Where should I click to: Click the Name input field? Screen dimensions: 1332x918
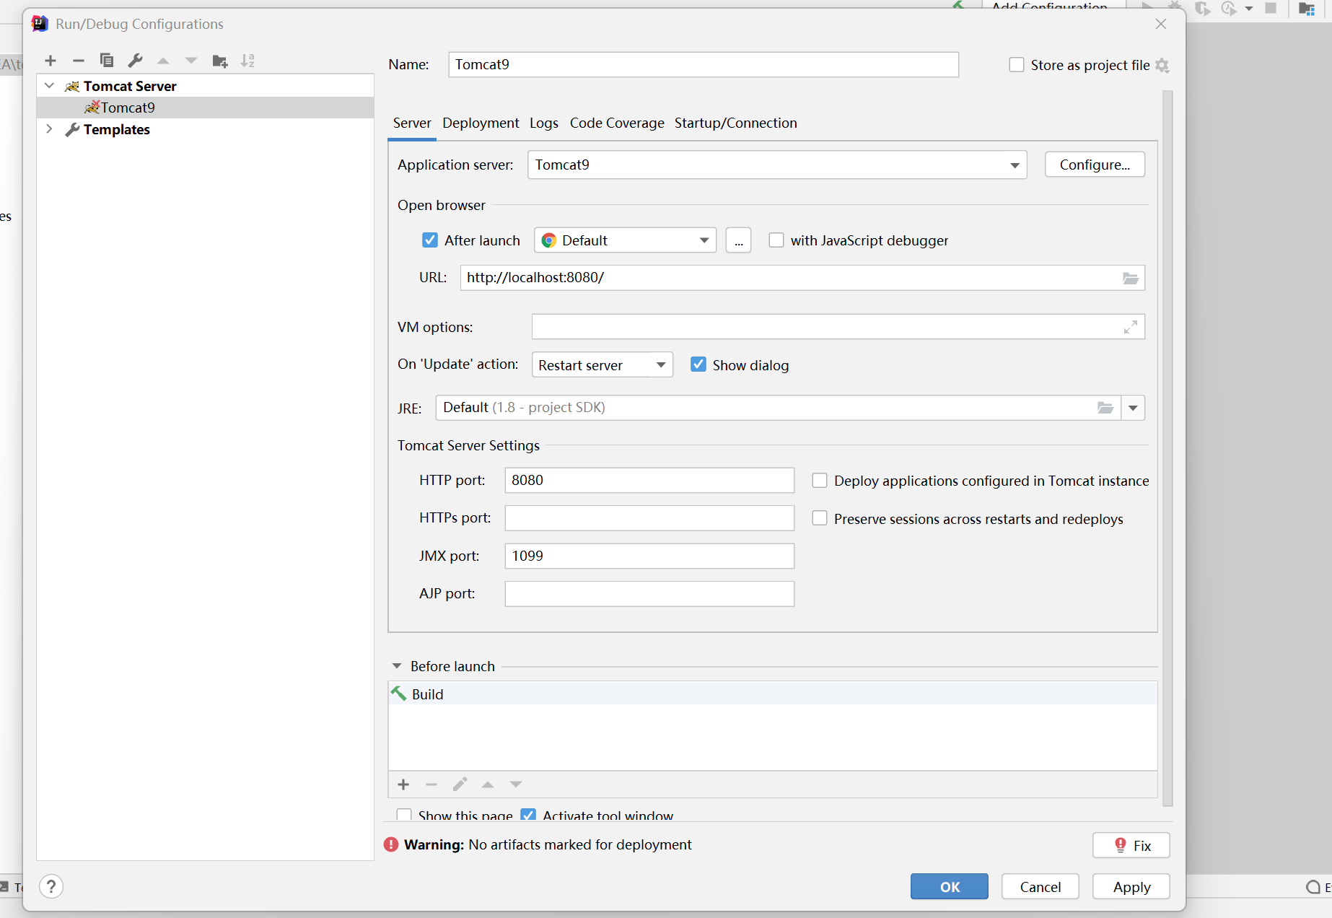(x=704, y=64)
